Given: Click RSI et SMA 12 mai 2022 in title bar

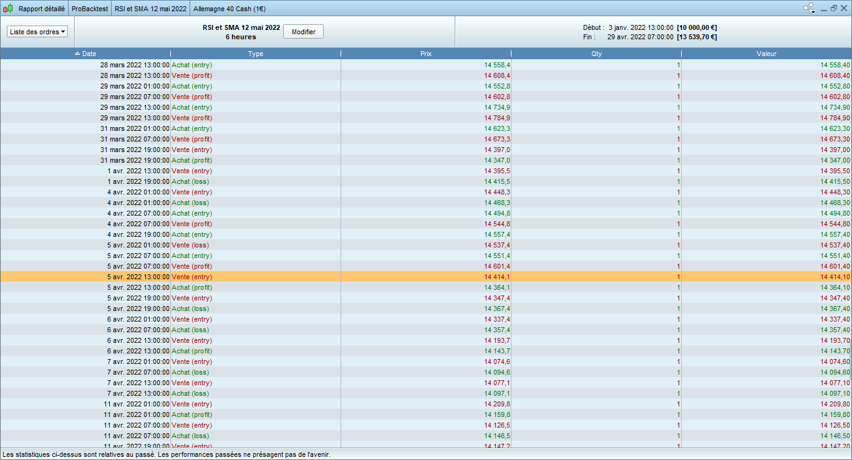Looking at the screenshot, I should (151, 9).
